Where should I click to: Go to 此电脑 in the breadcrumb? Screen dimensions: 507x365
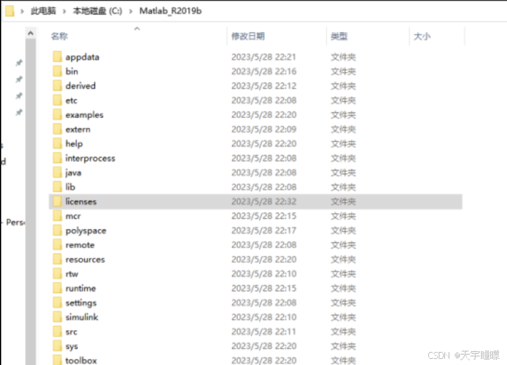43,11
